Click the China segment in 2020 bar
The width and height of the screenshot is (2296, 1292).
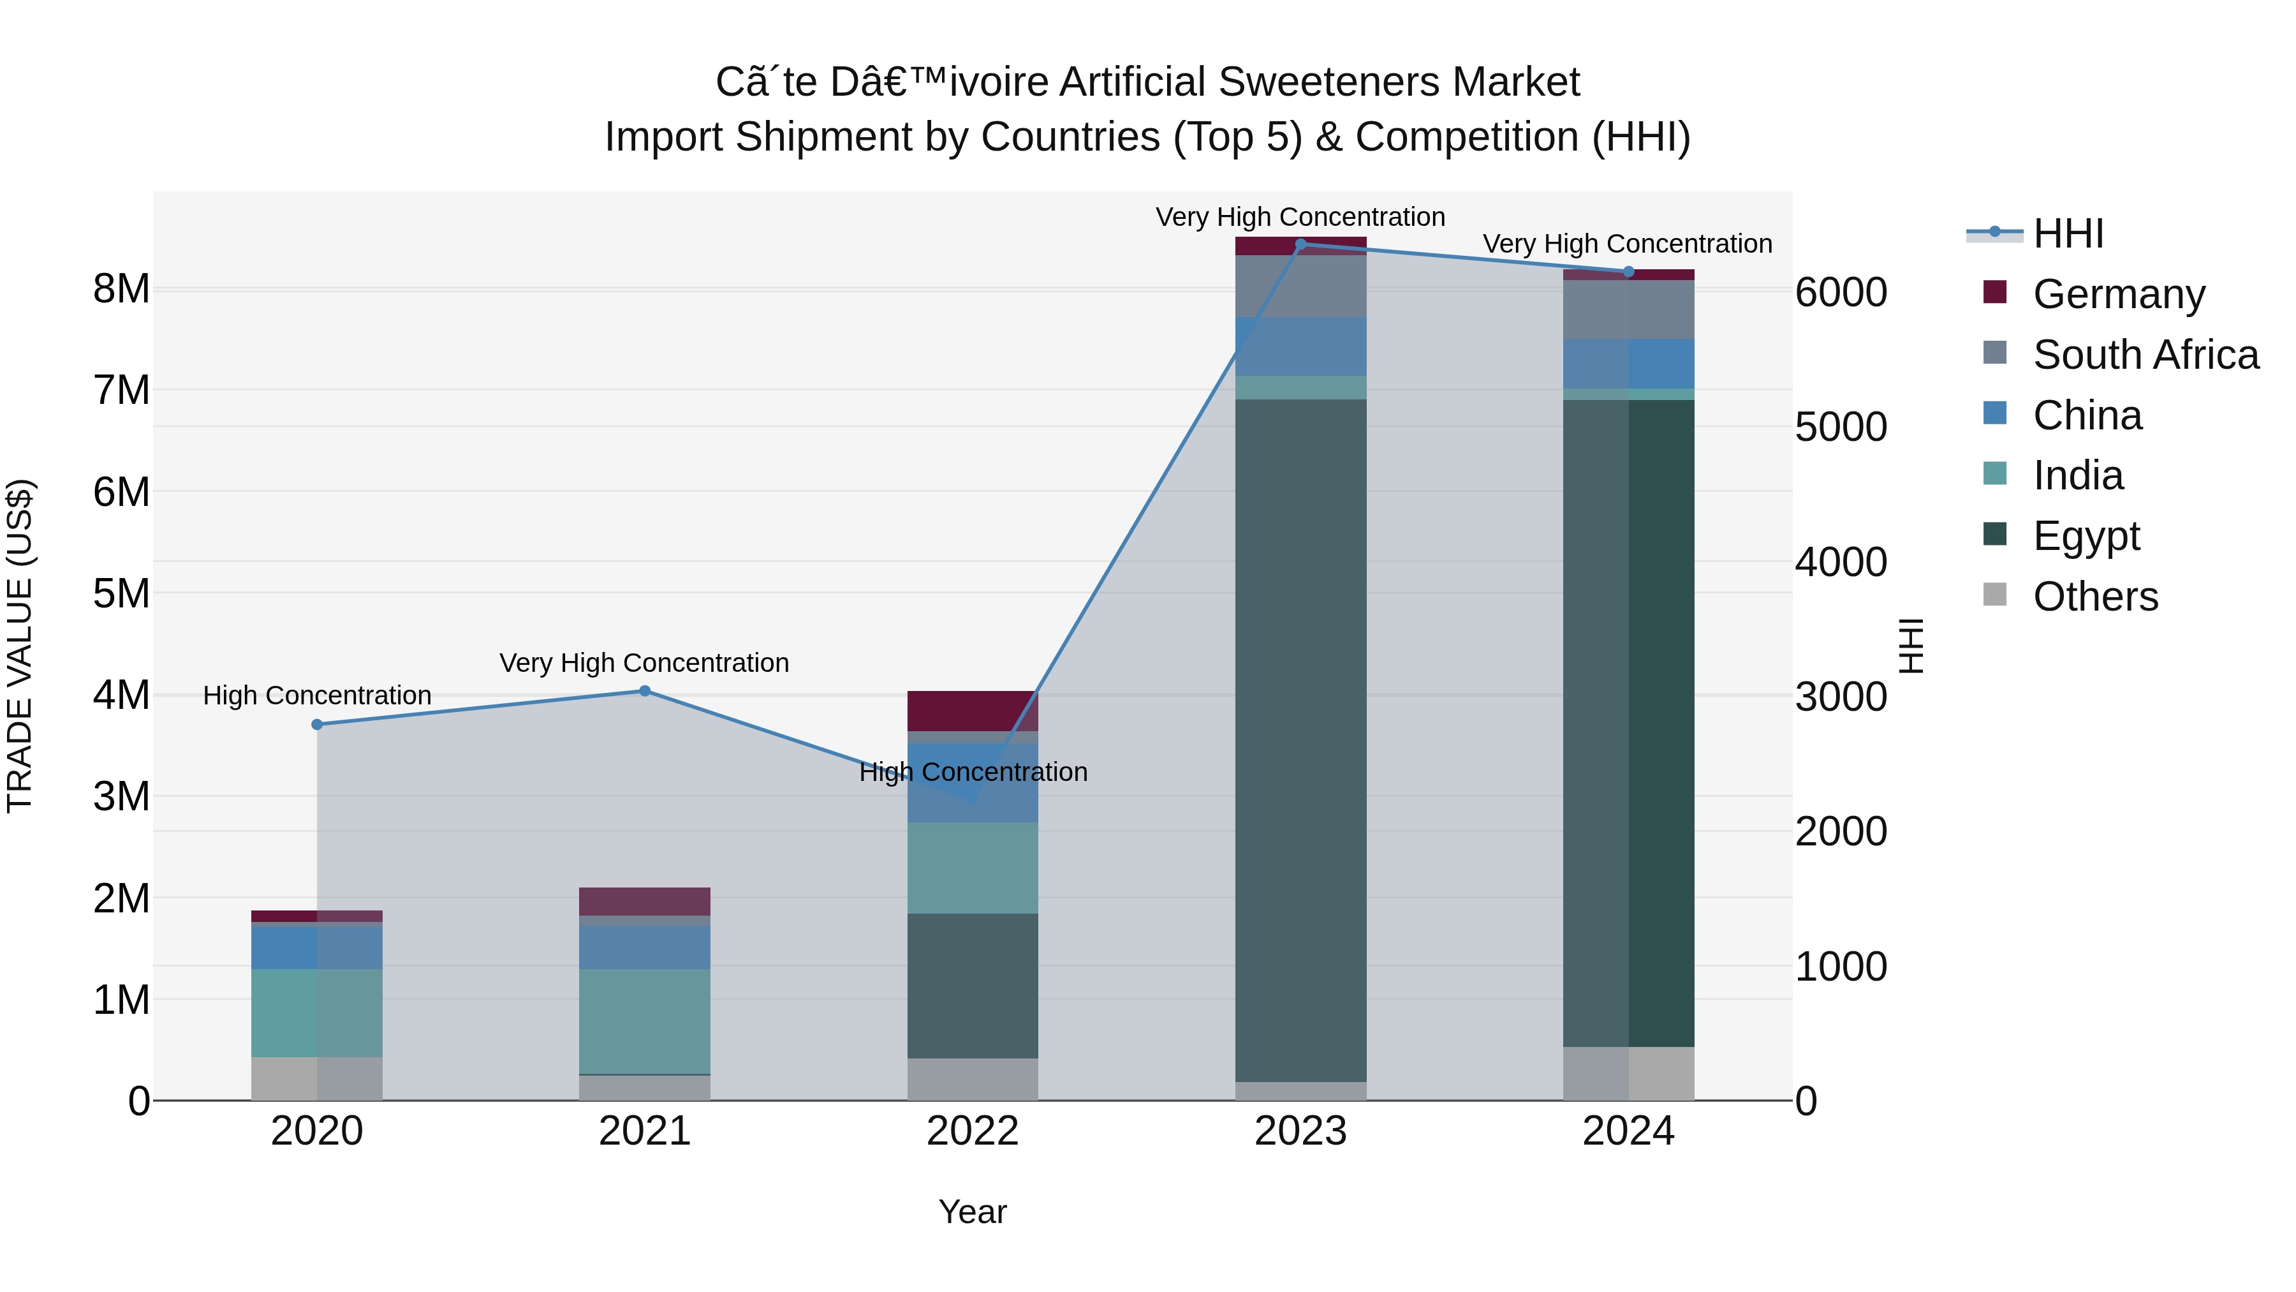[x=316, y=948]
